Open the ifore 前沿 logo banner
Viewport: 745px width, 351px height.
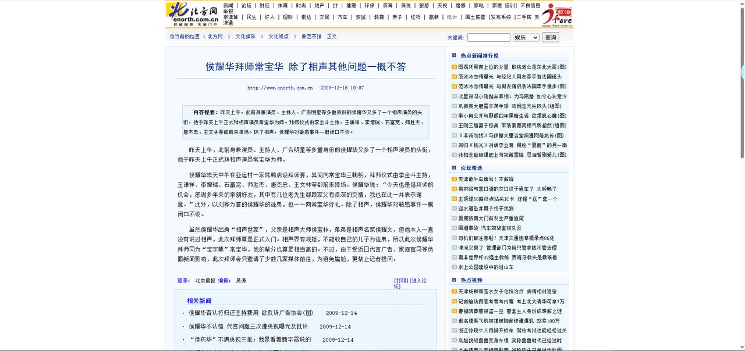[x=557, y=15]
